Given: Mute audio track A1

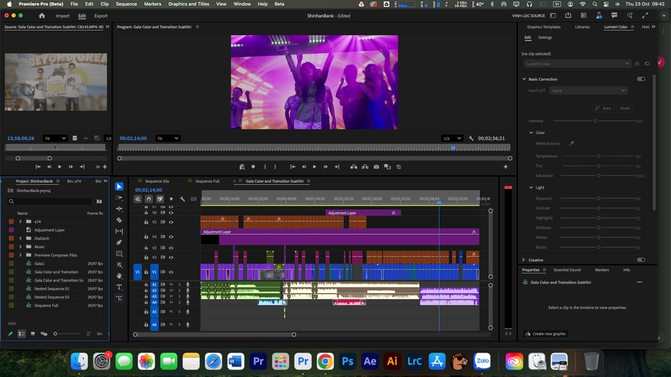Looking at the screenshot, I should click(171, 284).
